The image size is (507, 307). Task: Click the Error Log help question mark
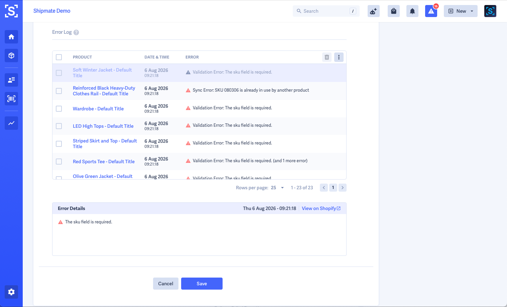click(76, 32)
